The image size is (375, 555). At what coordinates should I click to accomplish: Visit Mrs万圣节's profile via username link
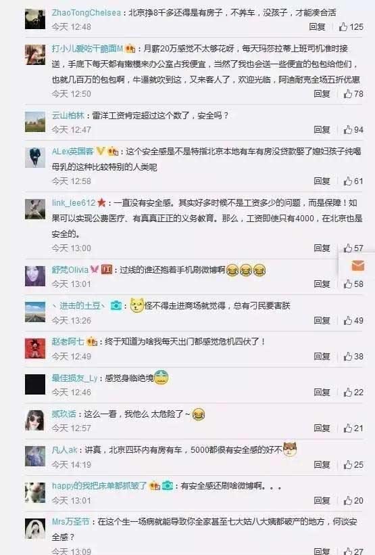pos(71,522)
